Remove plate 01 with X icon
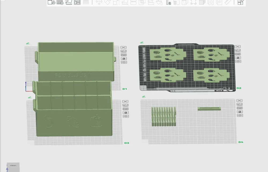 point(123,48)
